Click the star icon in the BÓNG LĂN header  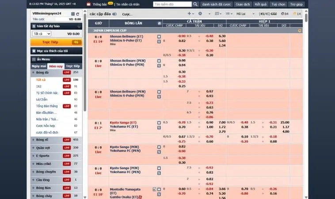pyautogui.click(x=160, y=23)
